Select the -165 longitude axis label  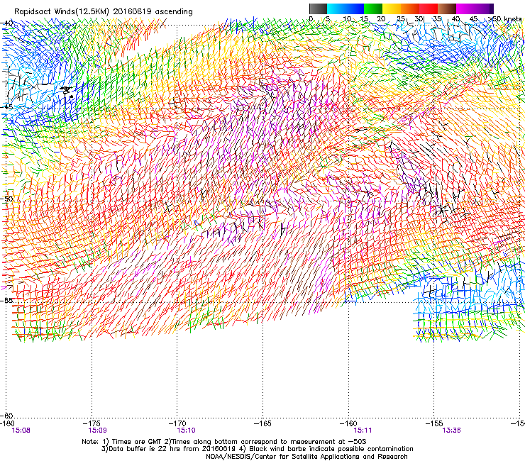click(x=262, y=423)
